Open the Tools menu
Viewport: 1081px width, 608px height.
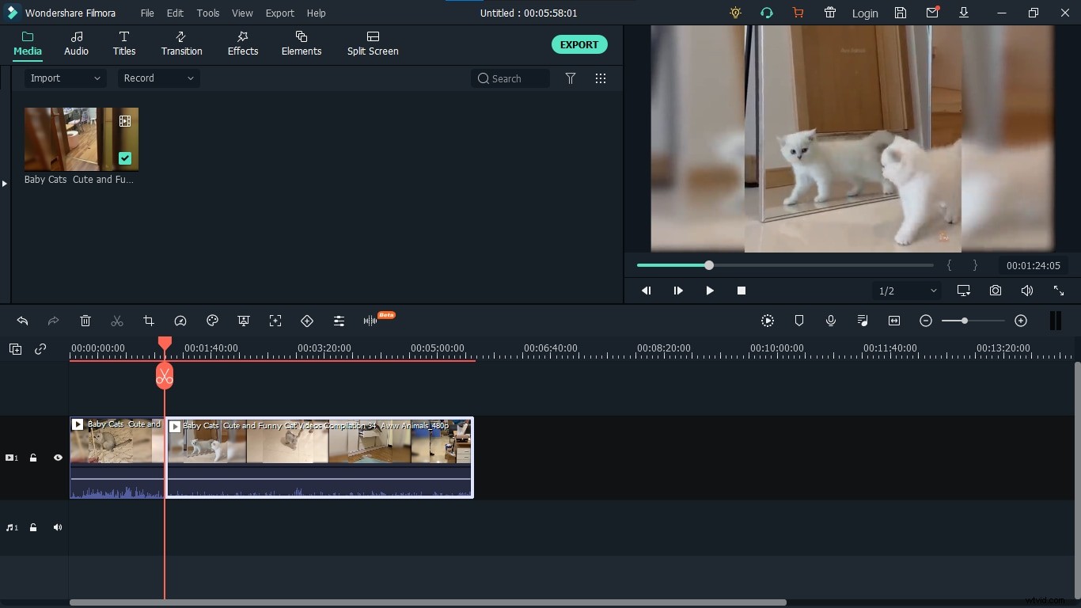(x=207, y=13)
